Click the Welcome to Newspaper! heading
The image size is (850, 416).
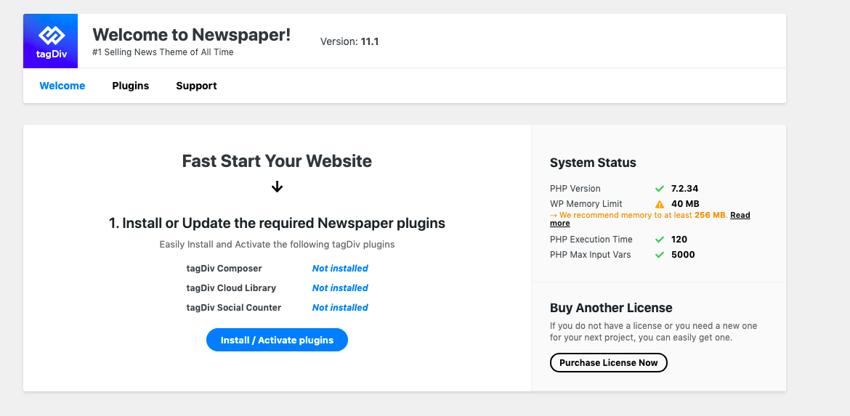pos(191,35)
